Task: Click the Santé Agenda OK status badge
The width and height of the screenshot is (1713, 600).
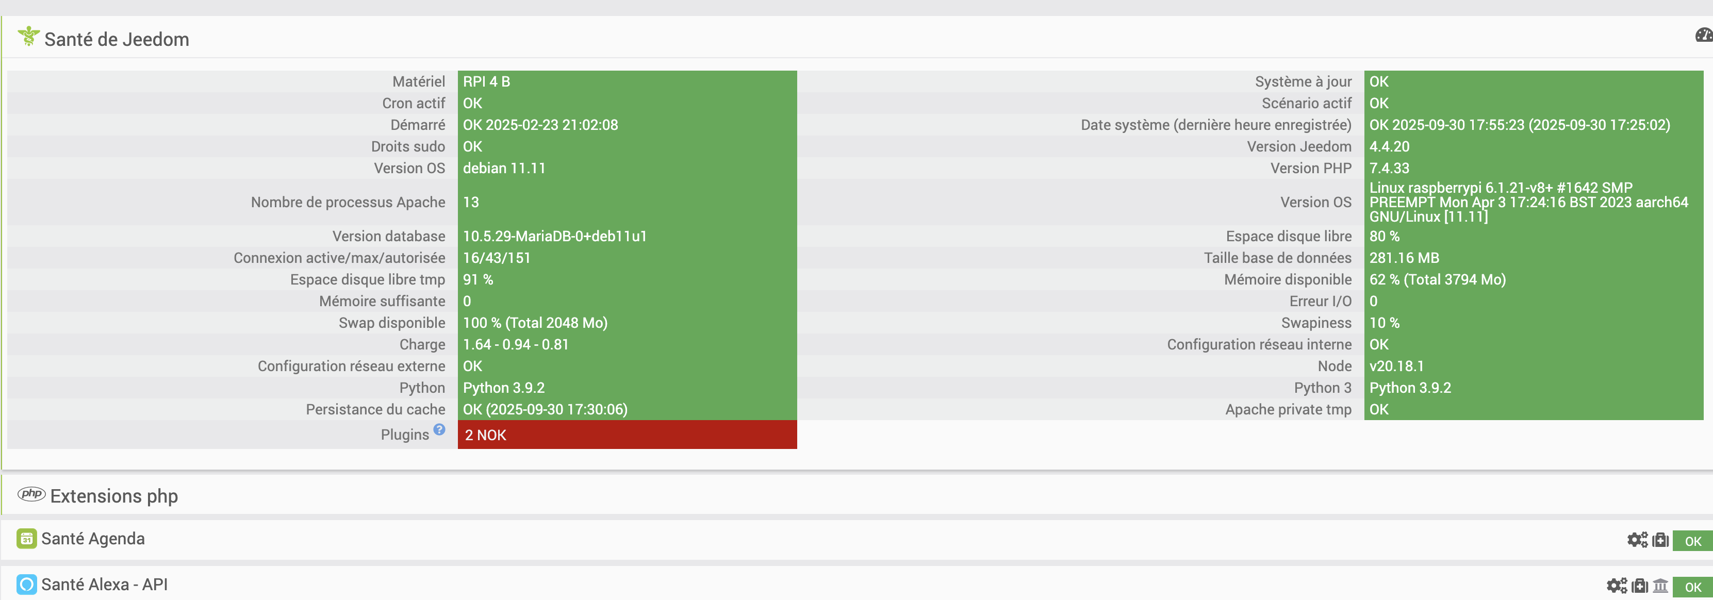Action: [1692, 541]
